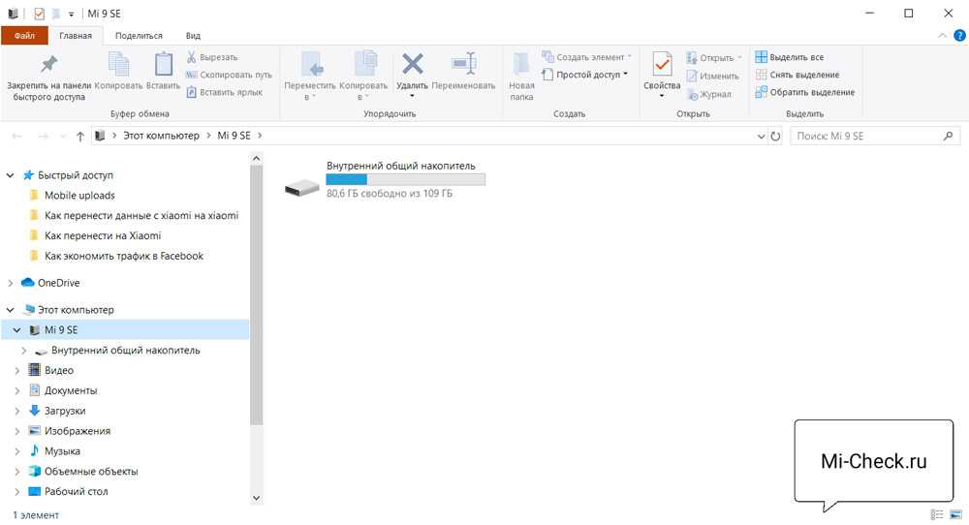Image resolution: width=969 pixels, height=525 pixels.
Task: Collapse the Mi 9 SE tree node
Action: point(16,330)
